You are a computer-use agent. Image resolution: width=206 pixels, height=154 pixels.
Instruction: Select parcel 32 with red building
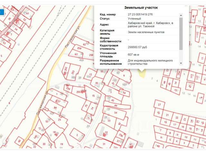pos(106,132)
